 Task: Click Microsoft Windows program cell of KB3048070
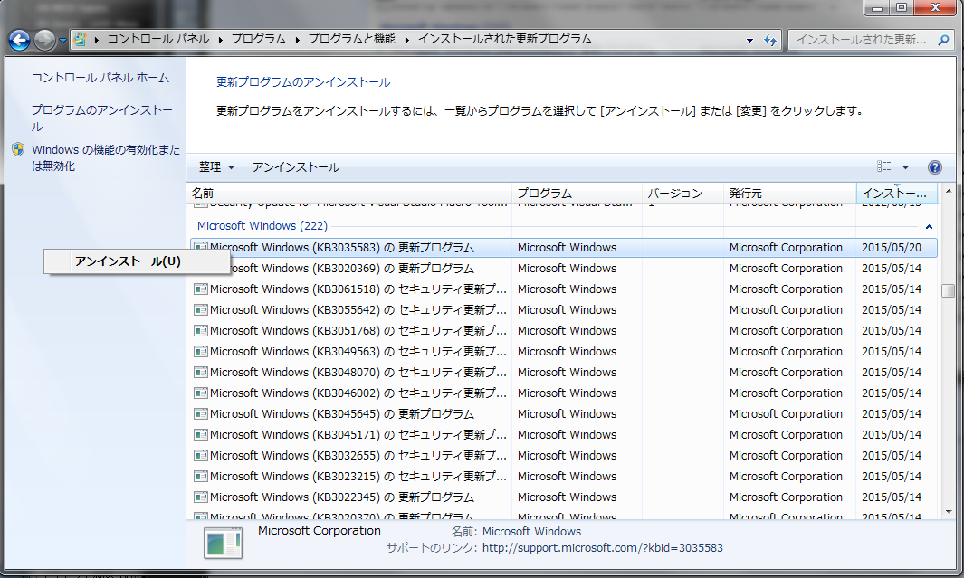click(567, 373)
